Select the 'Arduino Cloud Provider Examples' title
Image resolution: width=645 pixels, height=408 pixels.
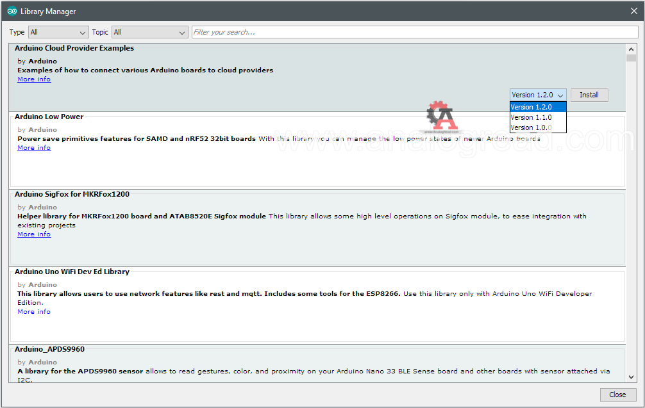pyautogui.click(x=74, y=48)
